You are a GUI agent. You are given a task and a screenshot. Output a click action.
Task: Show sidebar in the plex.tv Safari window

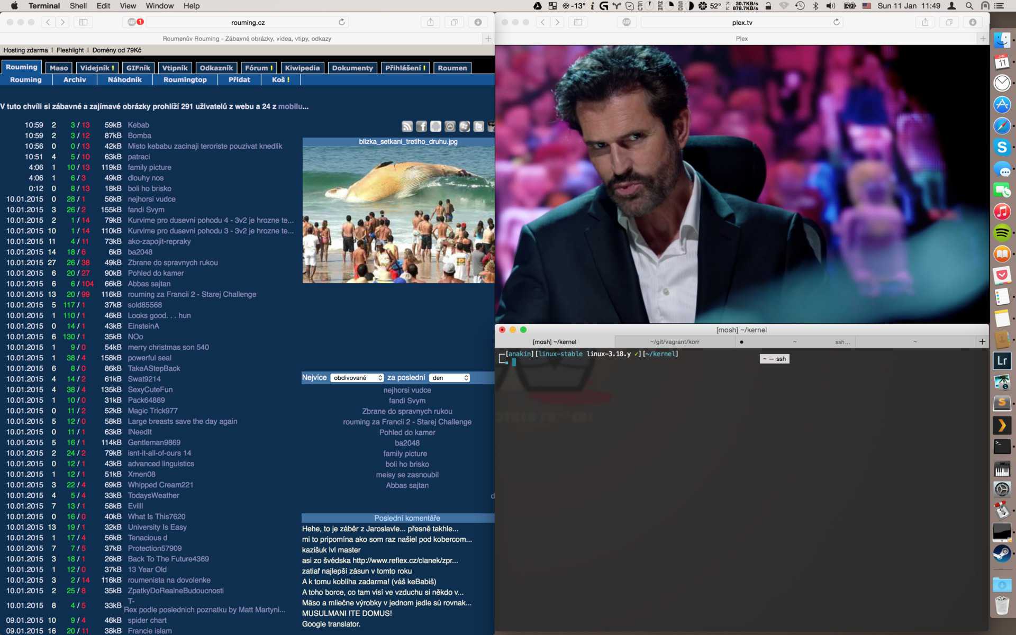[x=578, y=22]
